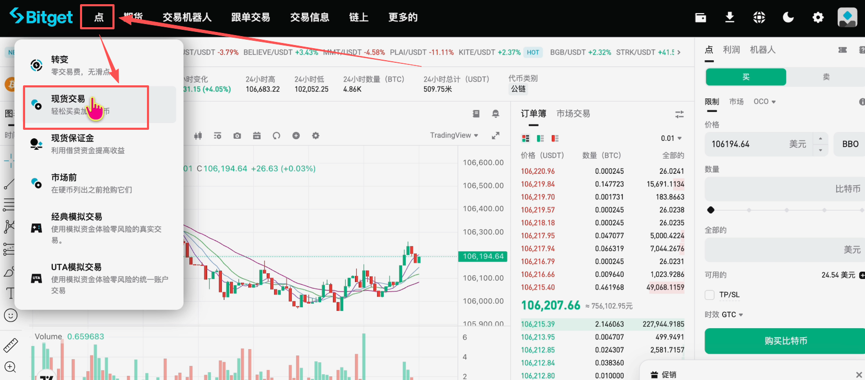865x380 pixels.
Task: Click the BBO button
Action: click(x=850, y=144)
